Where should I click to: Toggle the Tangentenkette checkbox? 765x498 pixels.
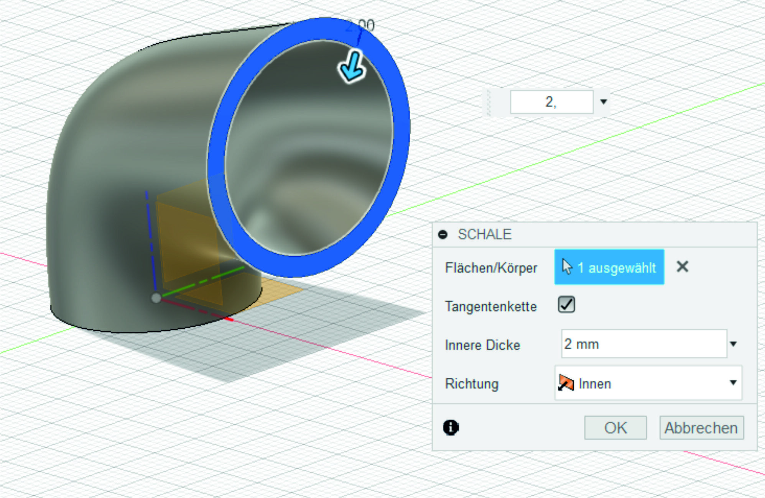pos(566,305)
